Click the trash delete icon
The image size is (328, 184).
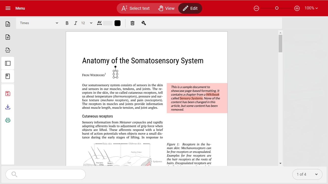pos(132,23)
